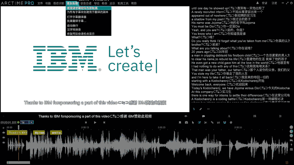Viewport: 294px width, 165px height.
Task: Select the 'My nam' subtitle block
Action: click(x=40, y=133)
